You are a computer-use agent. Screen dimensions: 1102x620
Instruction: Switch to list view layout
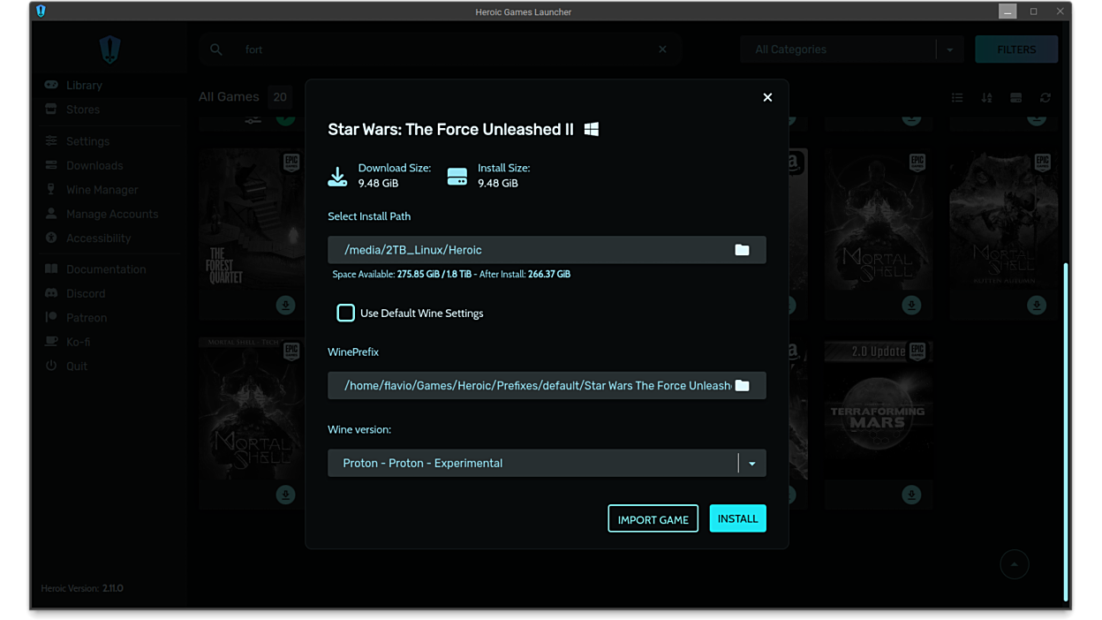[957, 98]
